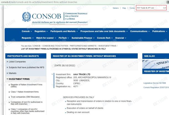Collapse INVESTMENT FIRMS sidebar section
The height and width of the screenshot is (115, 169).
pos(19,79)
